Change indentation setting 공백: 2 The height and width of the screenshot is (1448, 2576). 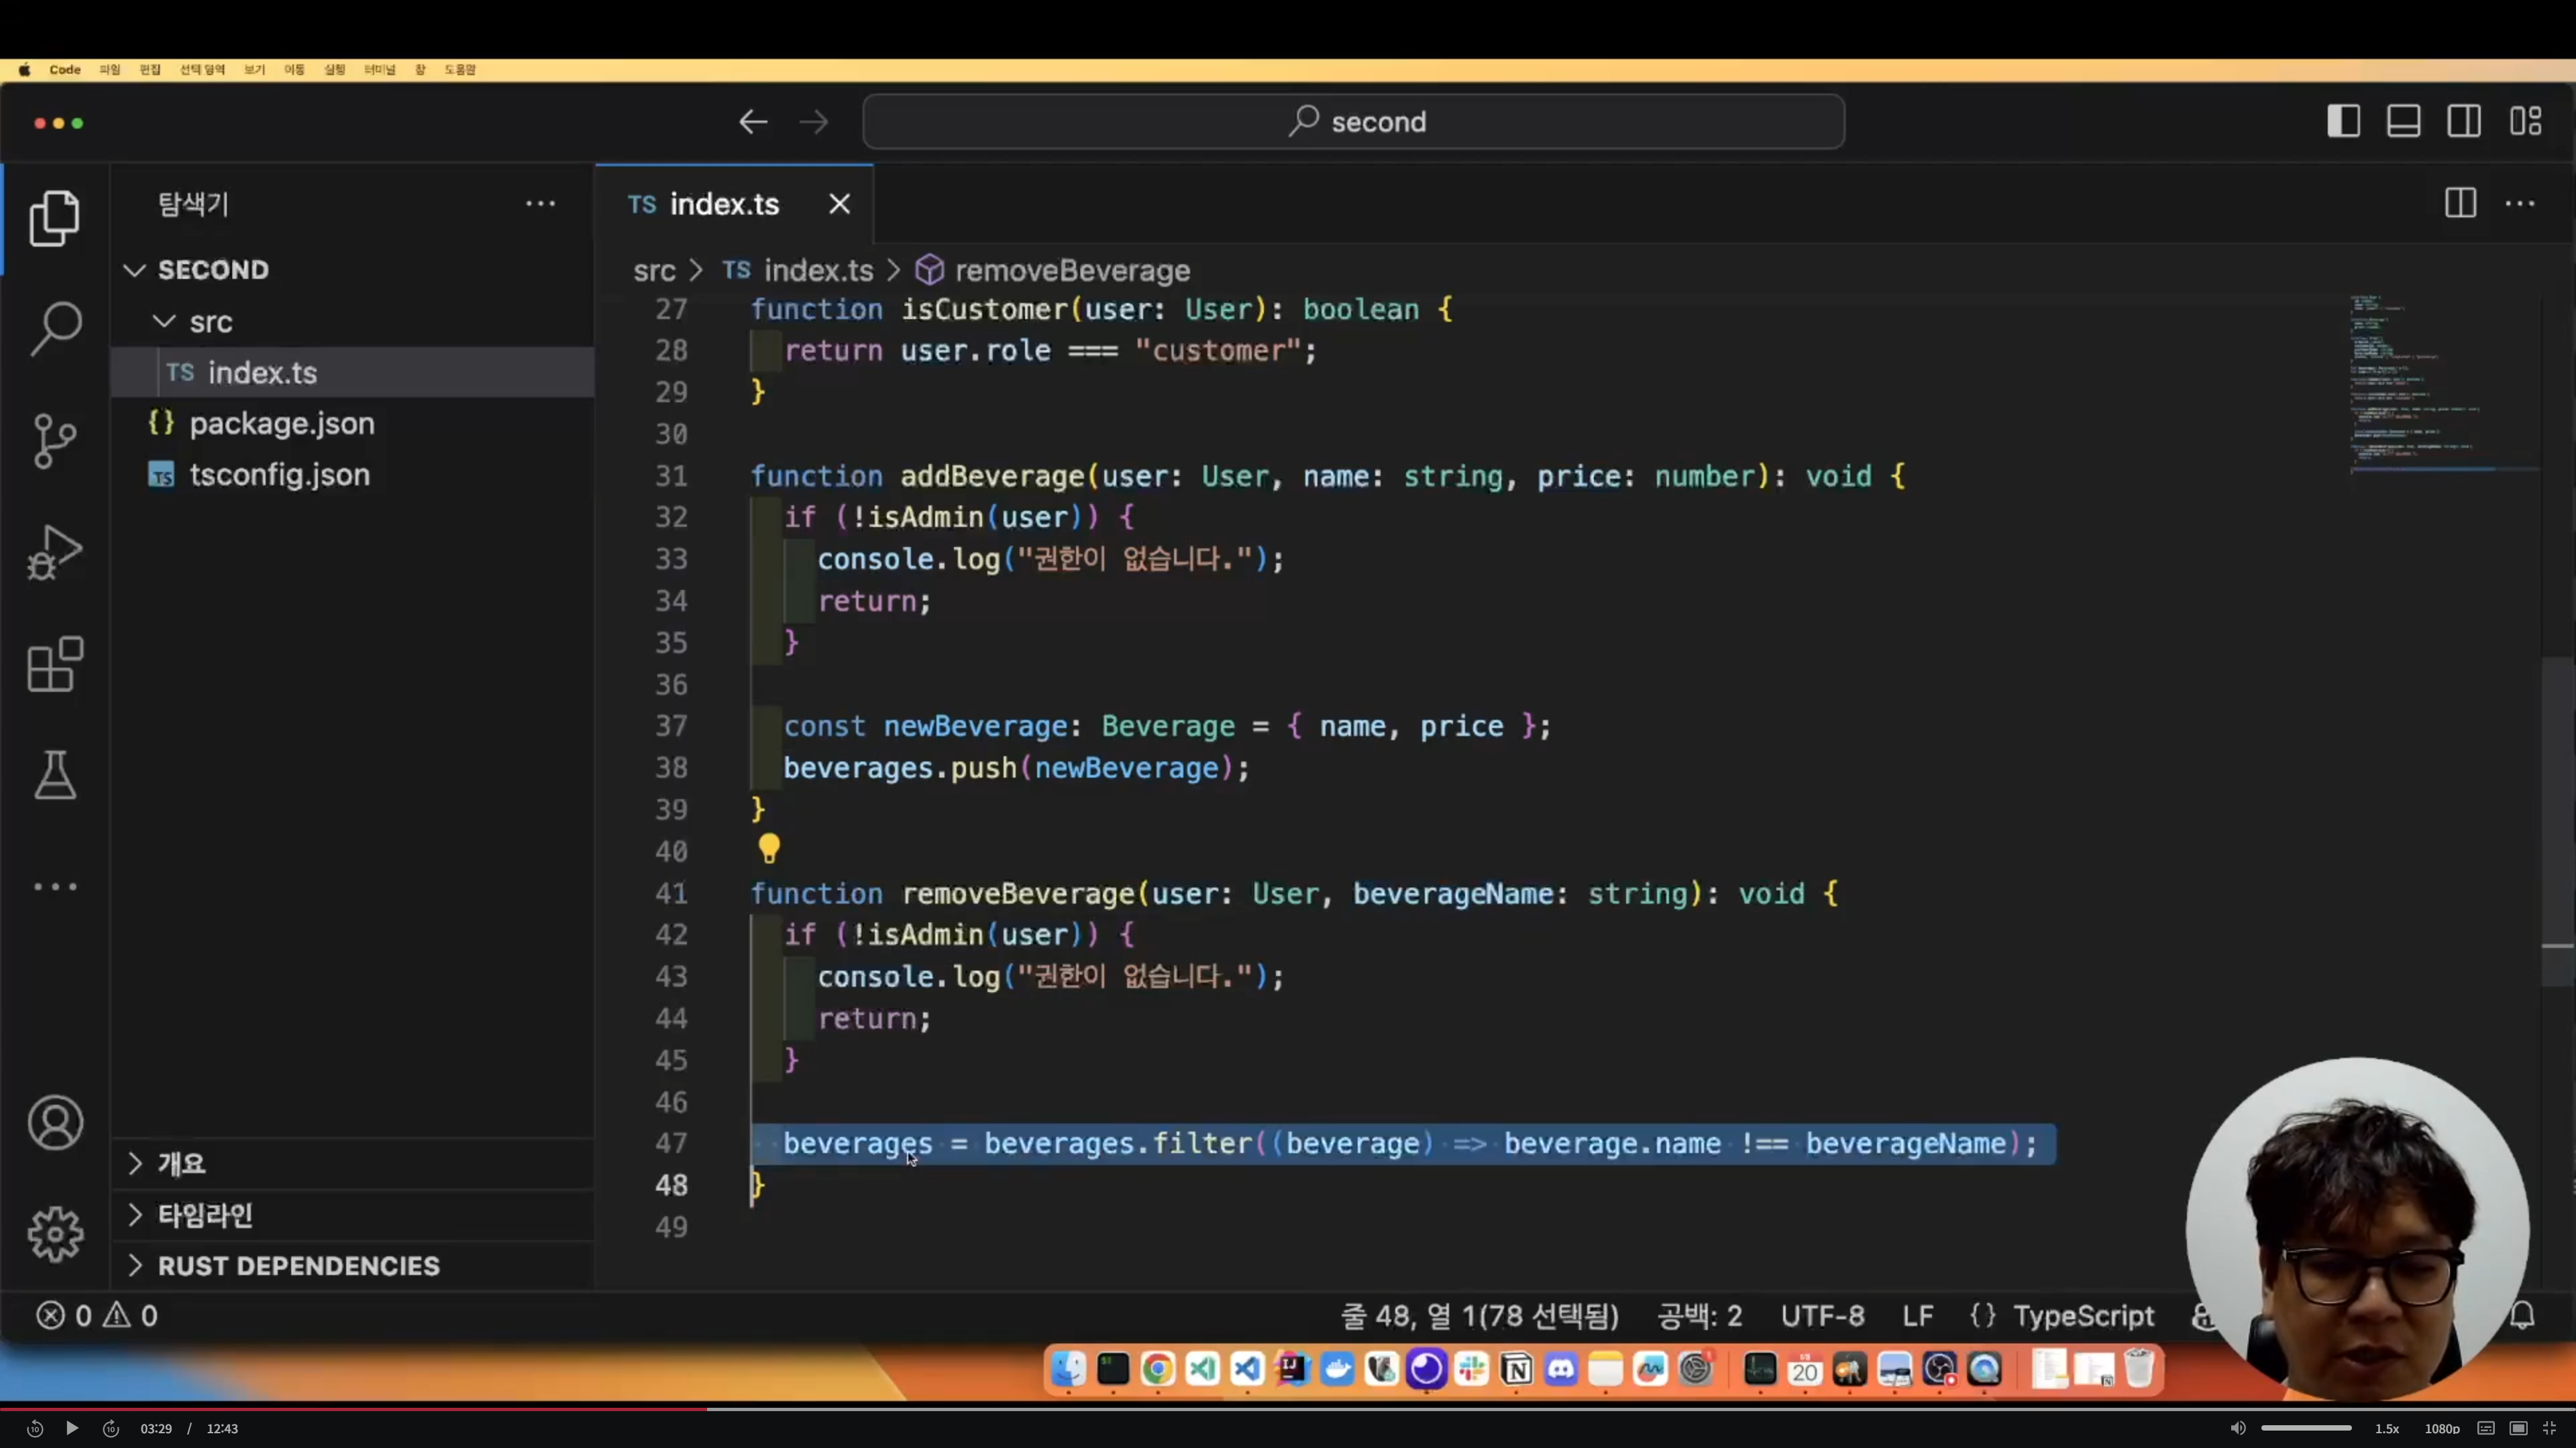point(1700,1315)
